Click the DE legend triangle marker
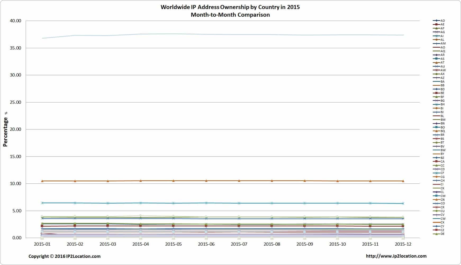 tap(436, 234)
